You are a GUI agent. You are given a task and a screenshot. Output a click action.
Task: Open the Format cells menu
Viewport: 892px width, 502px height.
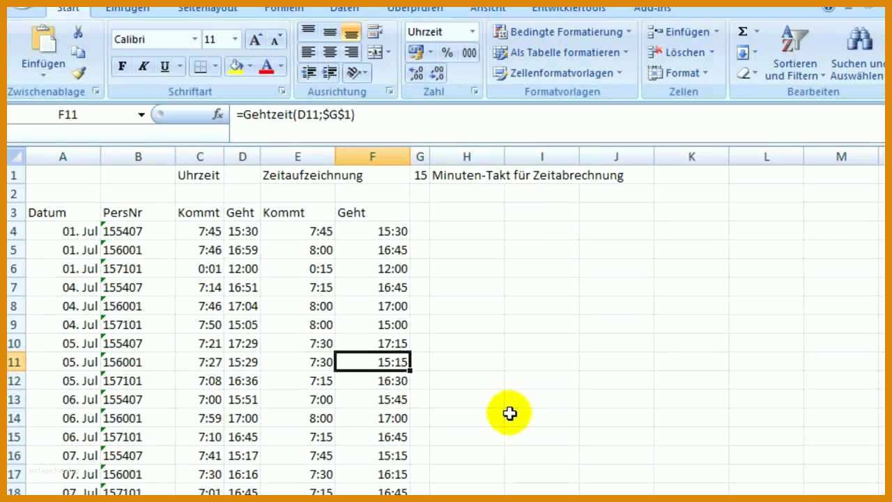(x=677, y=73)
